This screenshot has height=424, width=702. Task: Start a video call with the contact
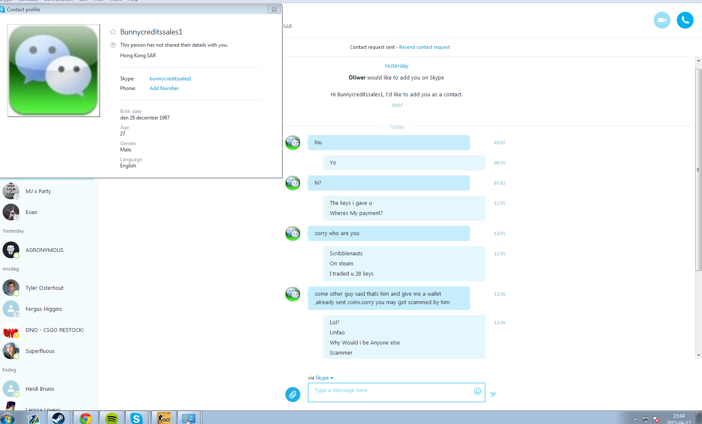point(662,20)
